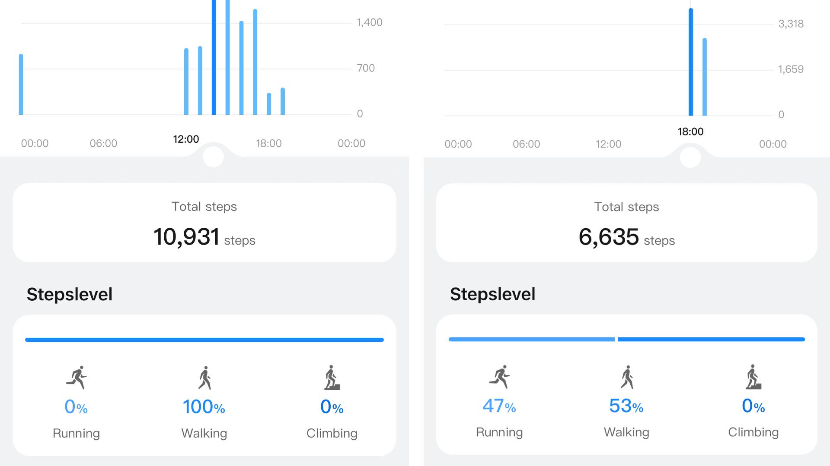Open the 10,931 total steps card
Viewport: 830px width, 466px height.
coord(204,223)
